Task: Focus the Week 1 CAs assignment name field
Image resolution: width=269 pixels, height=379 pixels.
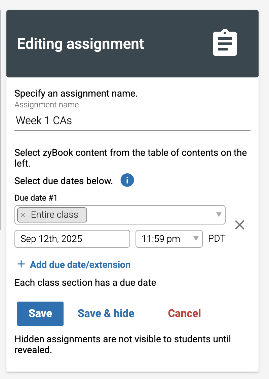Action: (132, 120)
